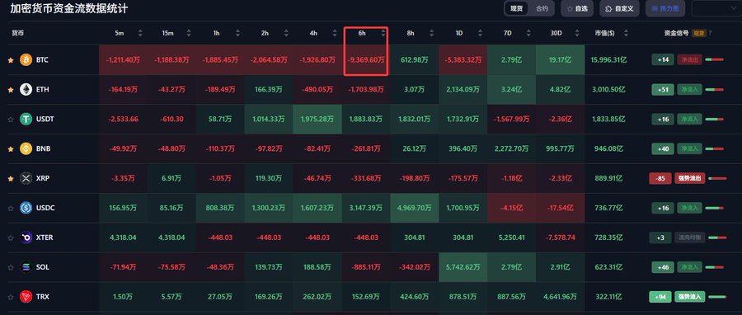742x315 pixels.
Task: Click the -85 signal badge for XRP
Action: (660, 178)
